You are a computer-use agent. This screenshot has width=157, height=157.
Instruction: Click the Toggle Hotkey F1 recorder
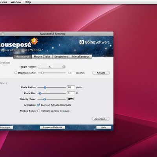point(51,67)
